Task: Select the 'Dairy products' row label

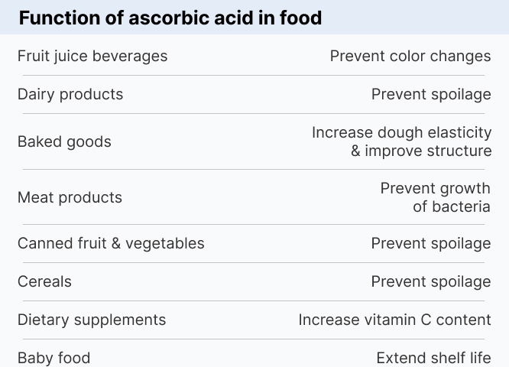Action: click(70, 94)
